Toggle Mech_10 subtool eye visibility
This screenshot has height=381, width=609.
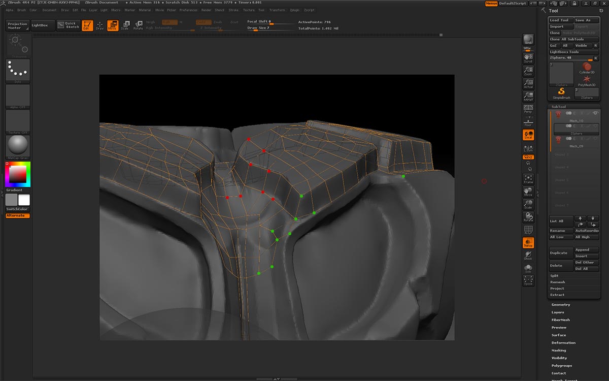pos(595,113)
